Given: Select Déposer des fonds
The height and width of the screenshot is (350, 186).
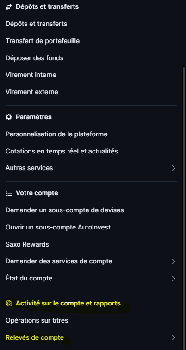Looking at the screenshot, I should coord(35,58).
